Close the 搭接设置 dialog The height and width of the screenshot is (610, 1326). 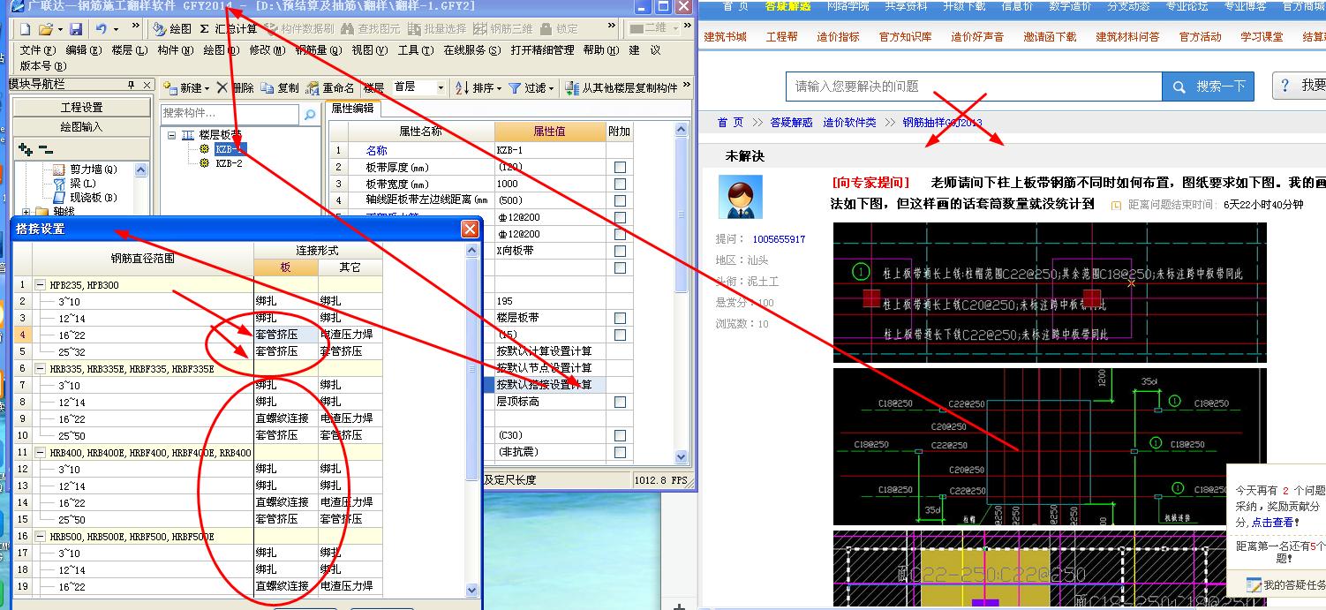coord(470,230)
